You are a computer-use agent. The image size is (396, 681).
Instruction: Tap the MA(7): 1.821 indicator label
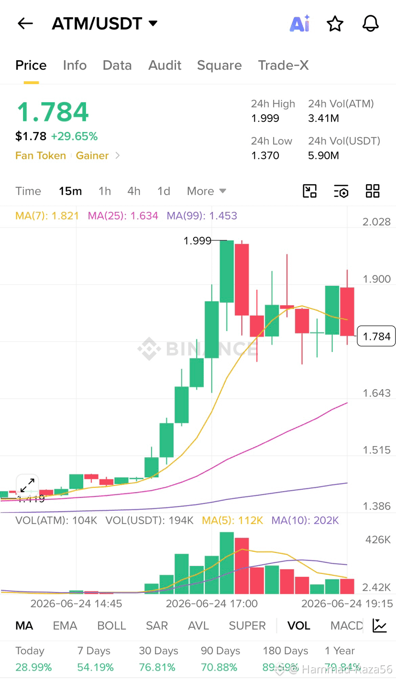point(47,216)
